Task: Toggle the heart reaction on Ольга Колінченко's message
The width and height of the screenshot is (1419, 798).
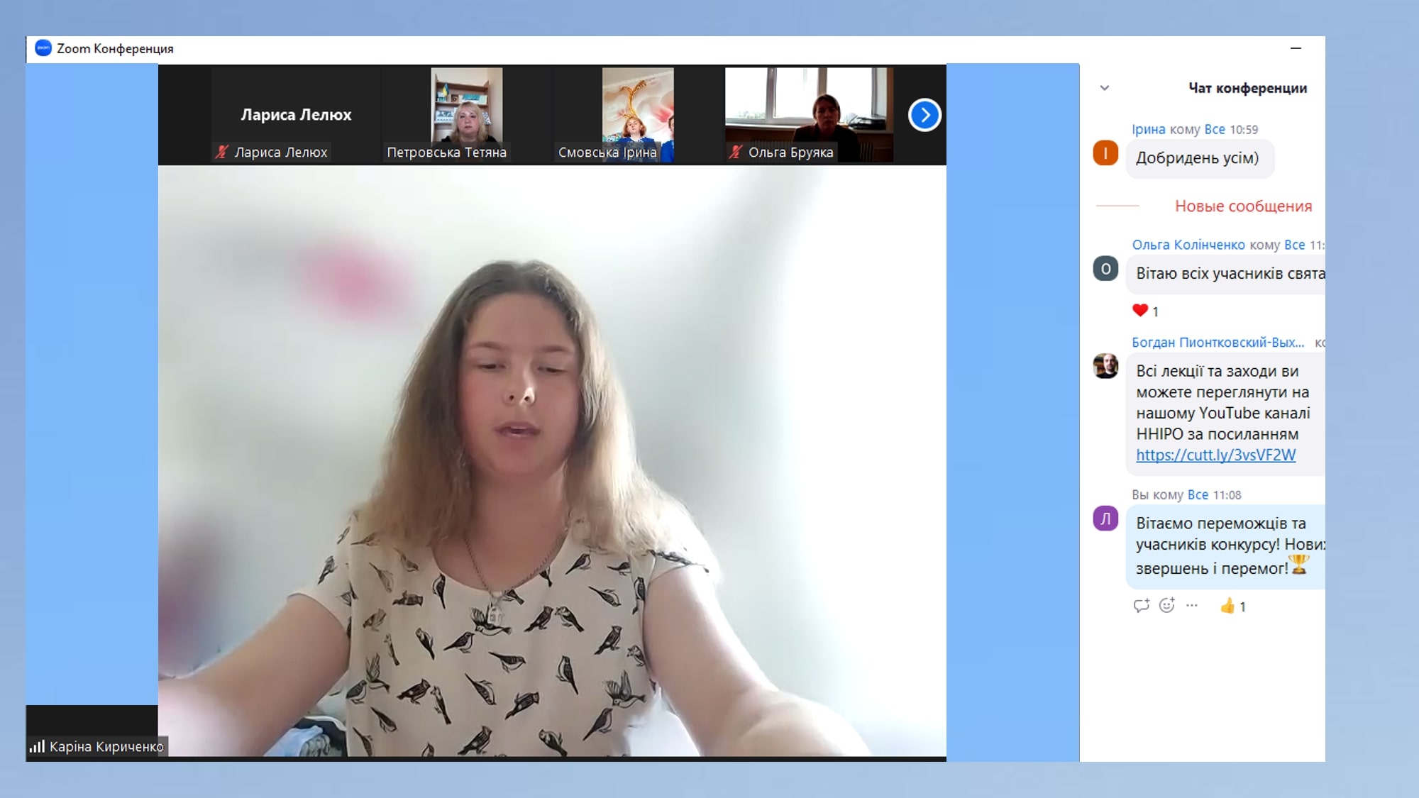Action: click(x=1144, y=311)
